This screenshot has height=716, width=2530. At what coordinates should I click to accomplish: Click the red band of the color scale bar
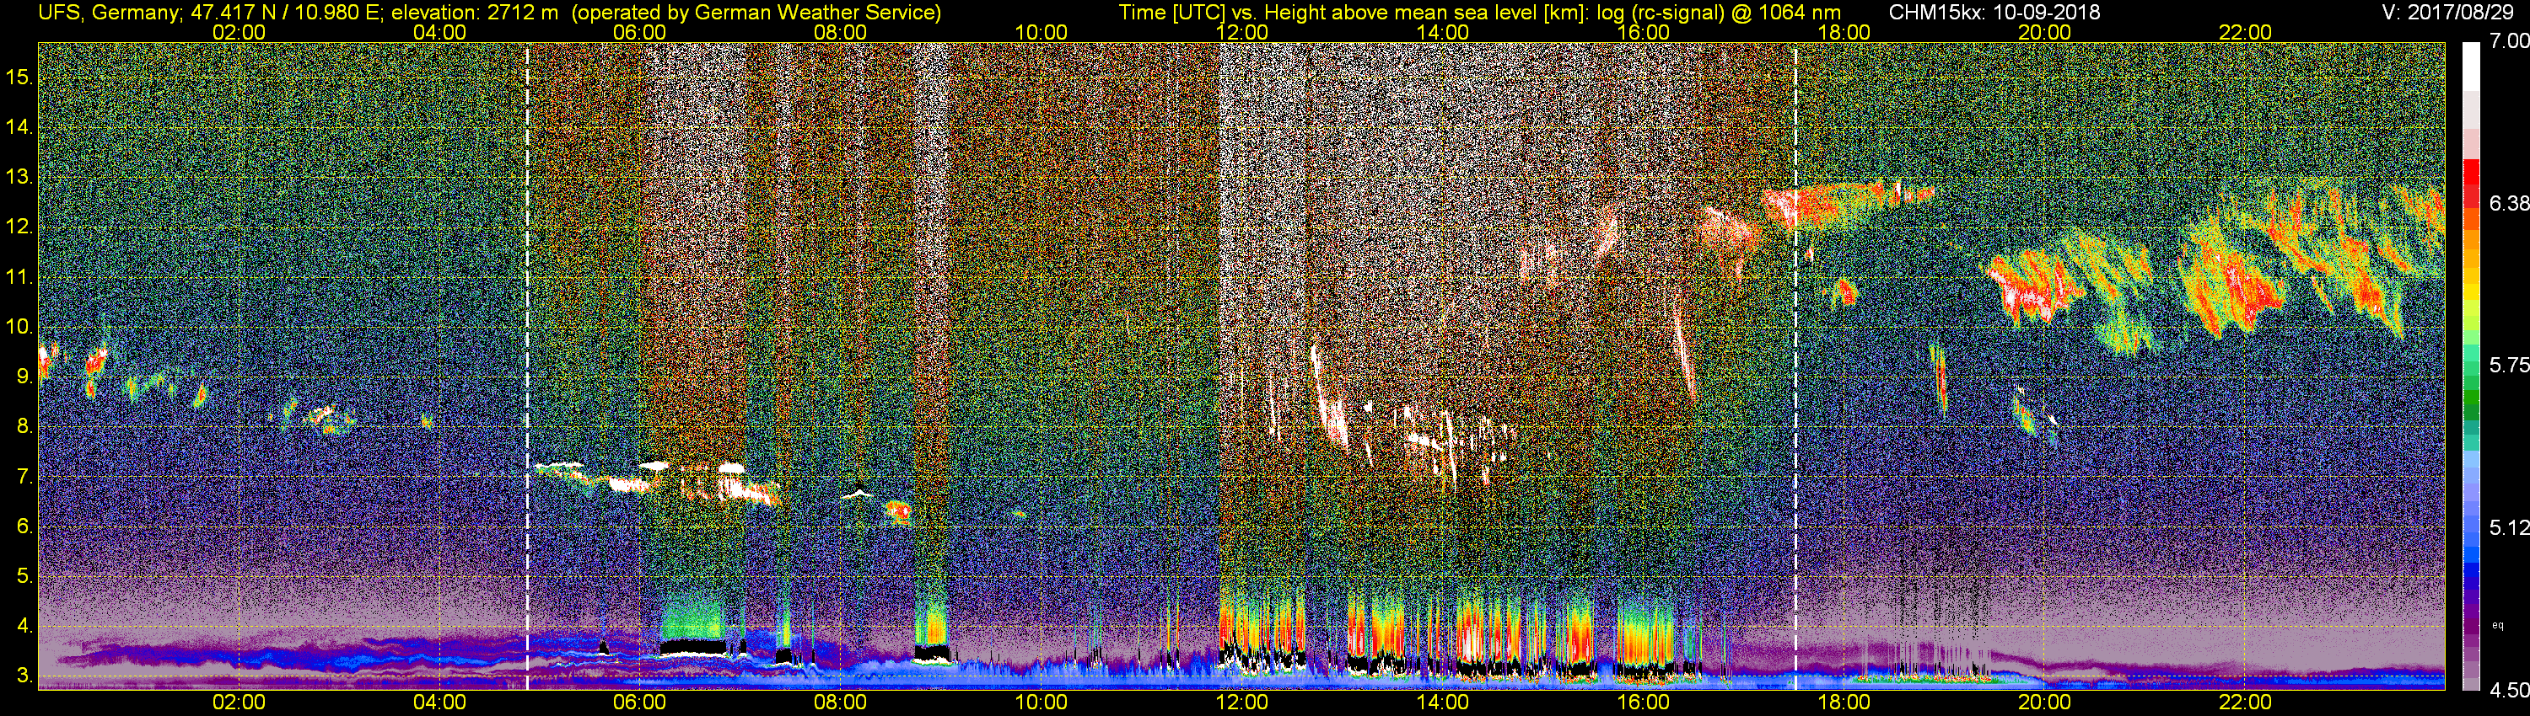coord(2471,184)
